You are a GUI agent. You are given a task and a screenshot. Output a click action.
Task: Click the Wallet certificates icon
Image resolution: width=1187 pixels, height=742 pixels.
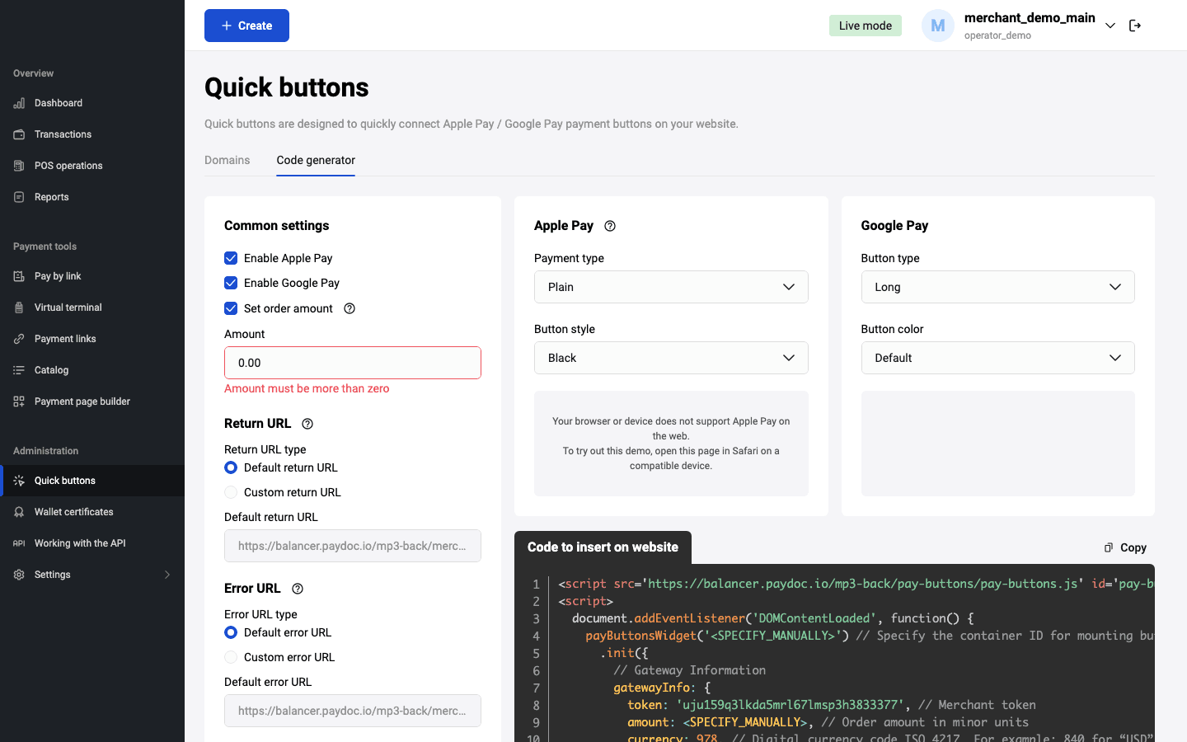pos(19,512)
